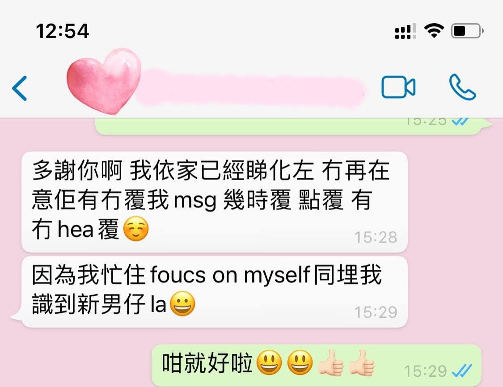Tap the second thumbs-up emoji

point(362,363)
